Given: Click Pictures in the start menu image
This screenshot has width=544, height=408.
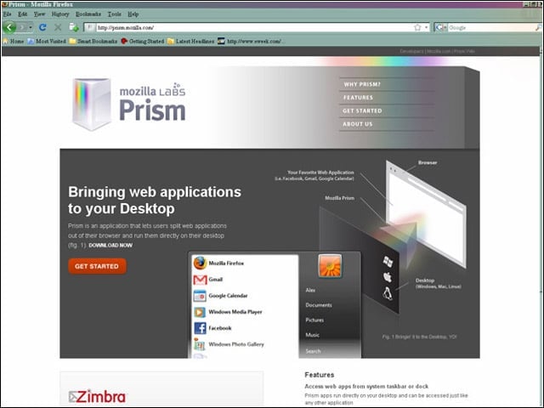Looking at the screenshot, I should pyautogui.click(x=314, y=320).
